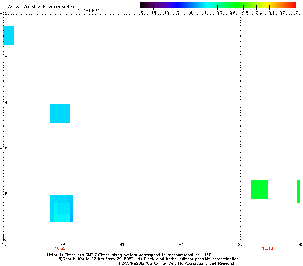Click the 90 longitude axis label
This screenshot has height=266, width=303.
[300, 245]
